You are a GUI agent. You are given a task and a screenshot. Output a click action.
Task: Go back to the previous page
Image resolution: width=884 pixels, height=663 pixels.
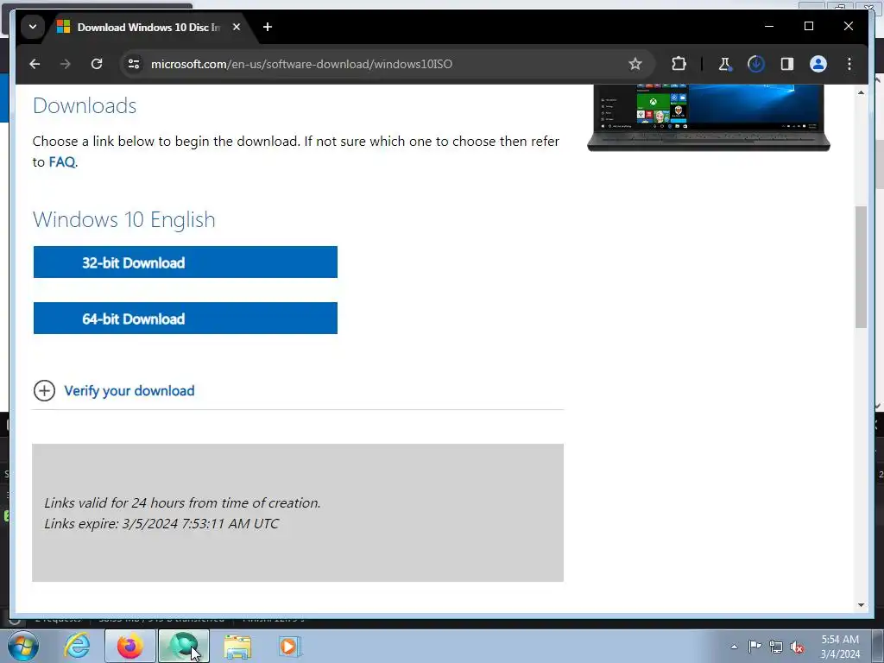click(x=35, y=64)
